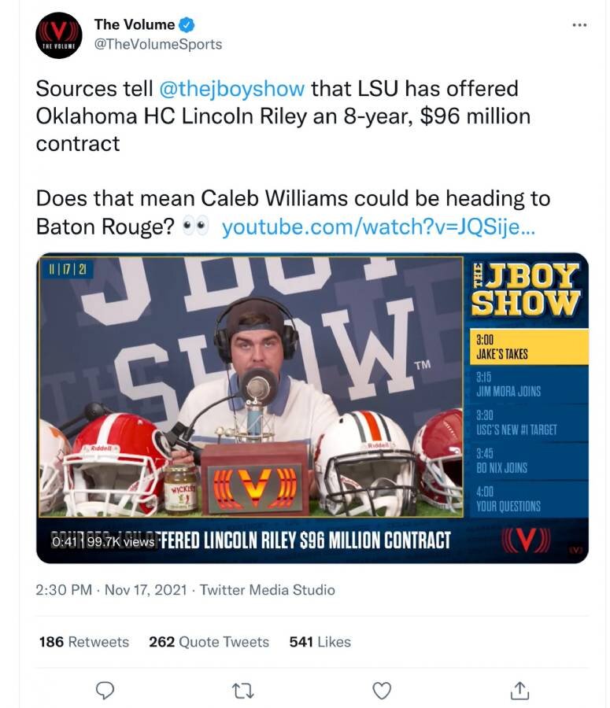View the 541 Likes list
Image resolution: width=610 pixels, height=708 pixels.
[320, 642]
